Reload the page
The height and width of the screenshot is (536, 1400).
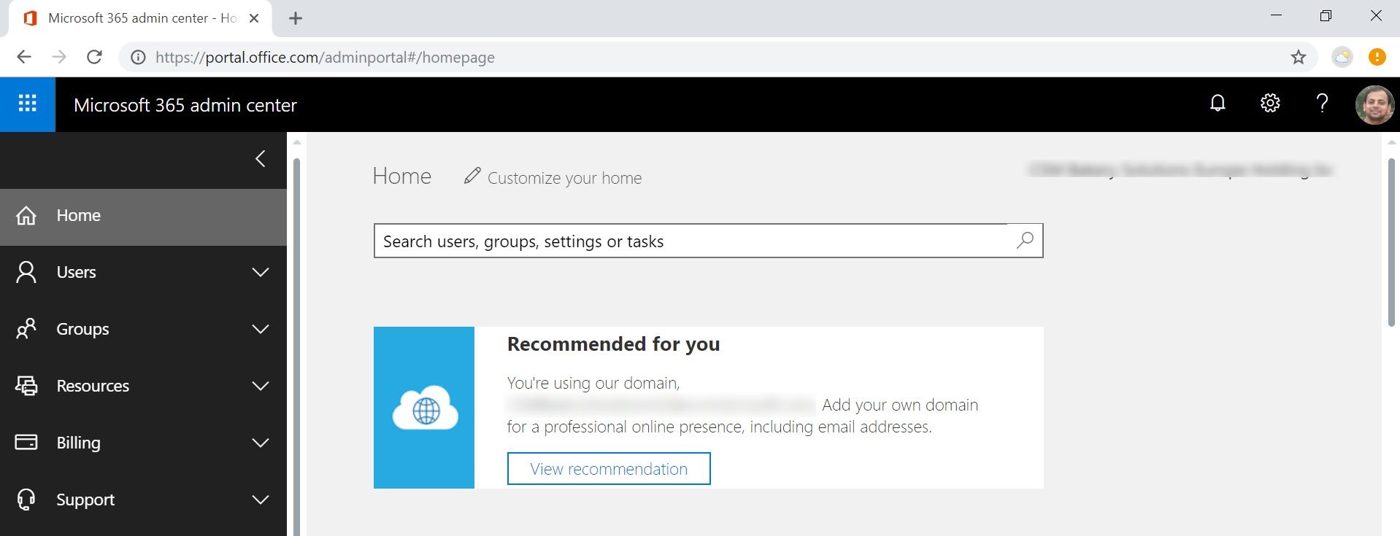tap(94, 57)
